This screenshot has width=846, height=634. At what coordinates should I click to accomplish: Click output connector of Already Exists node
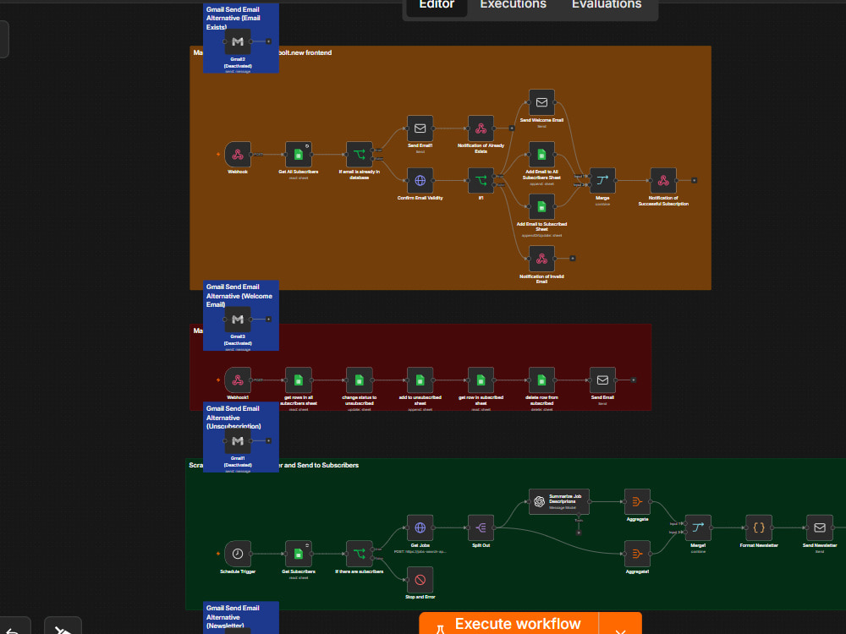click(512, 128)
